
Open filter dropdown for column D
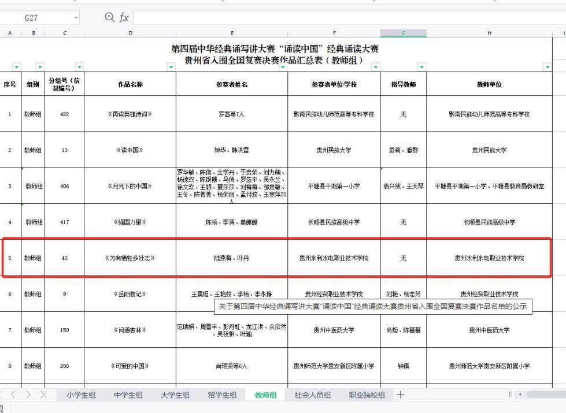coord(171,67)
